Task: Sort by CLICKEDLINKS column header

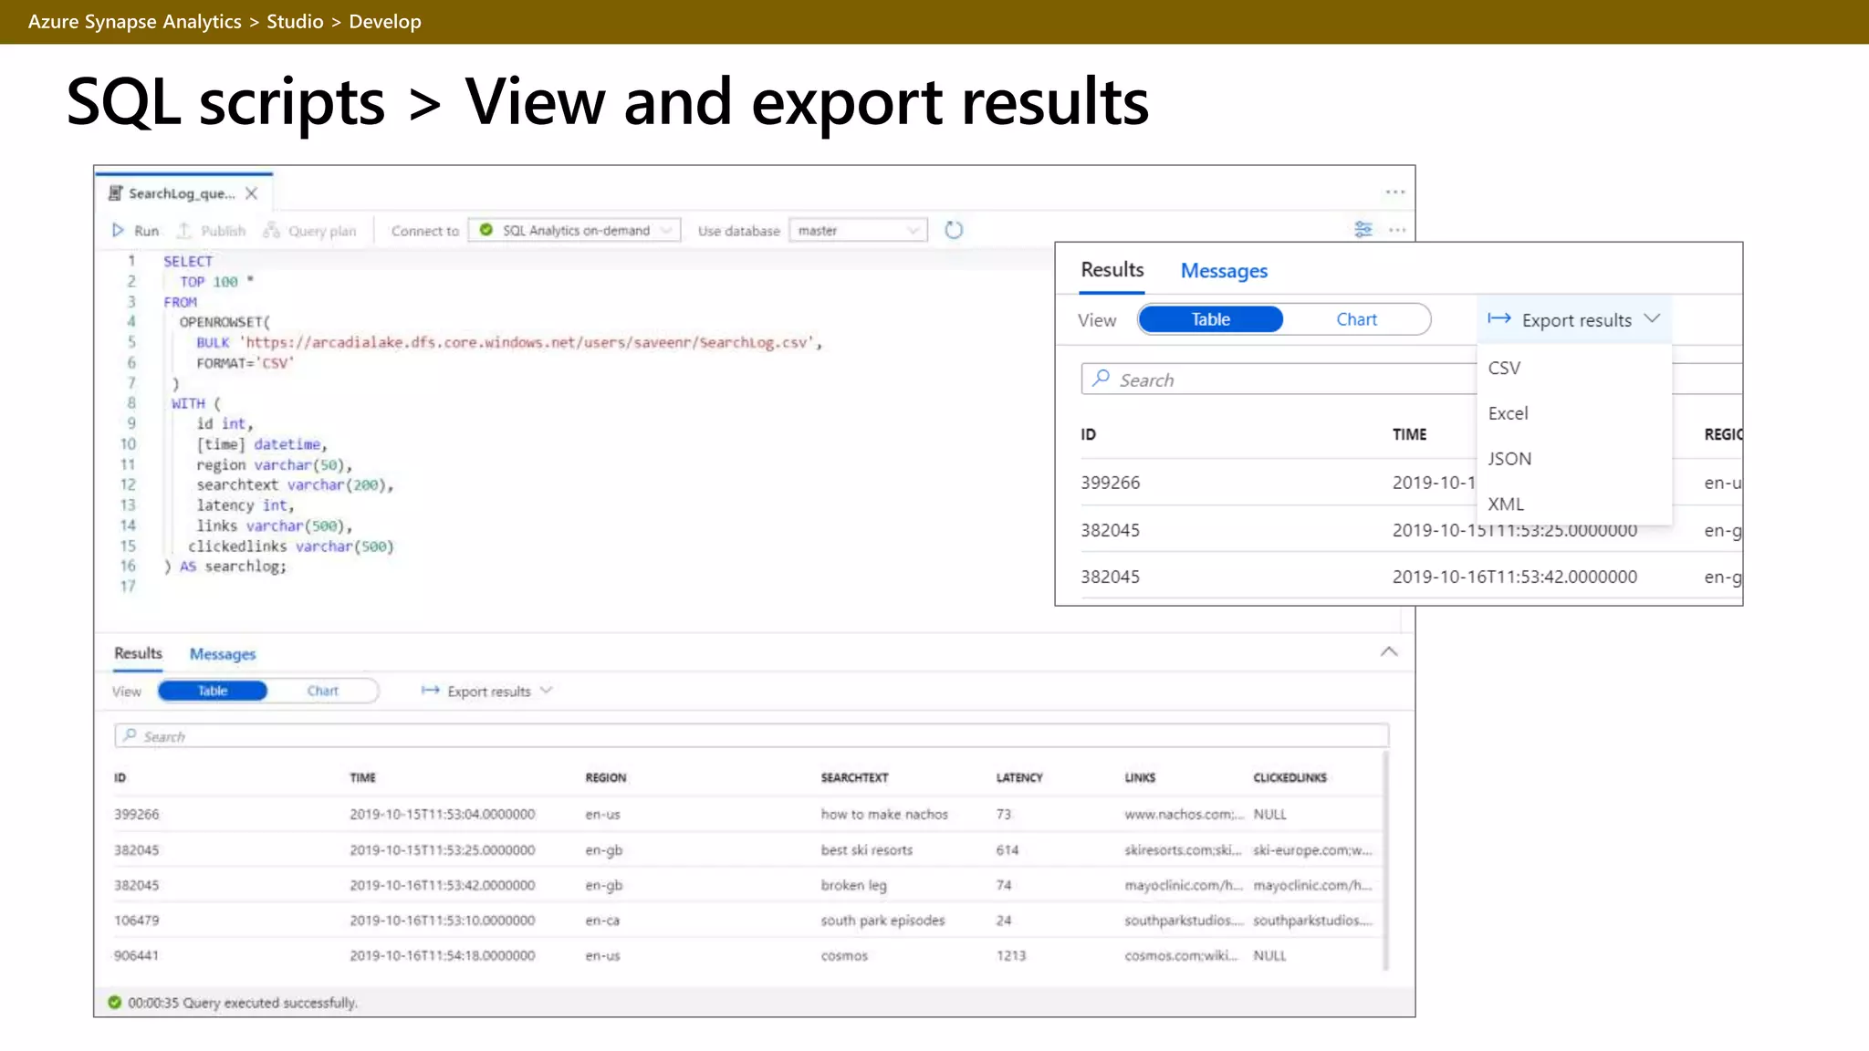Action: click(x=1290, y=777)
